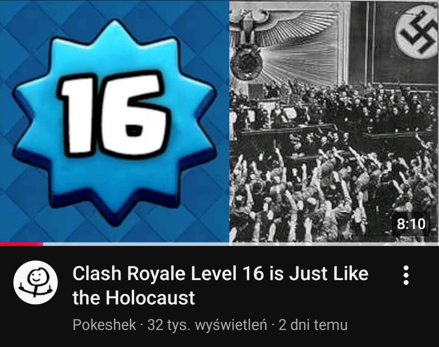The width and height of the screenshot is (439, 347).
Task: Click the gray unwatched part of the progress bar
Action: tap(241, 244)
